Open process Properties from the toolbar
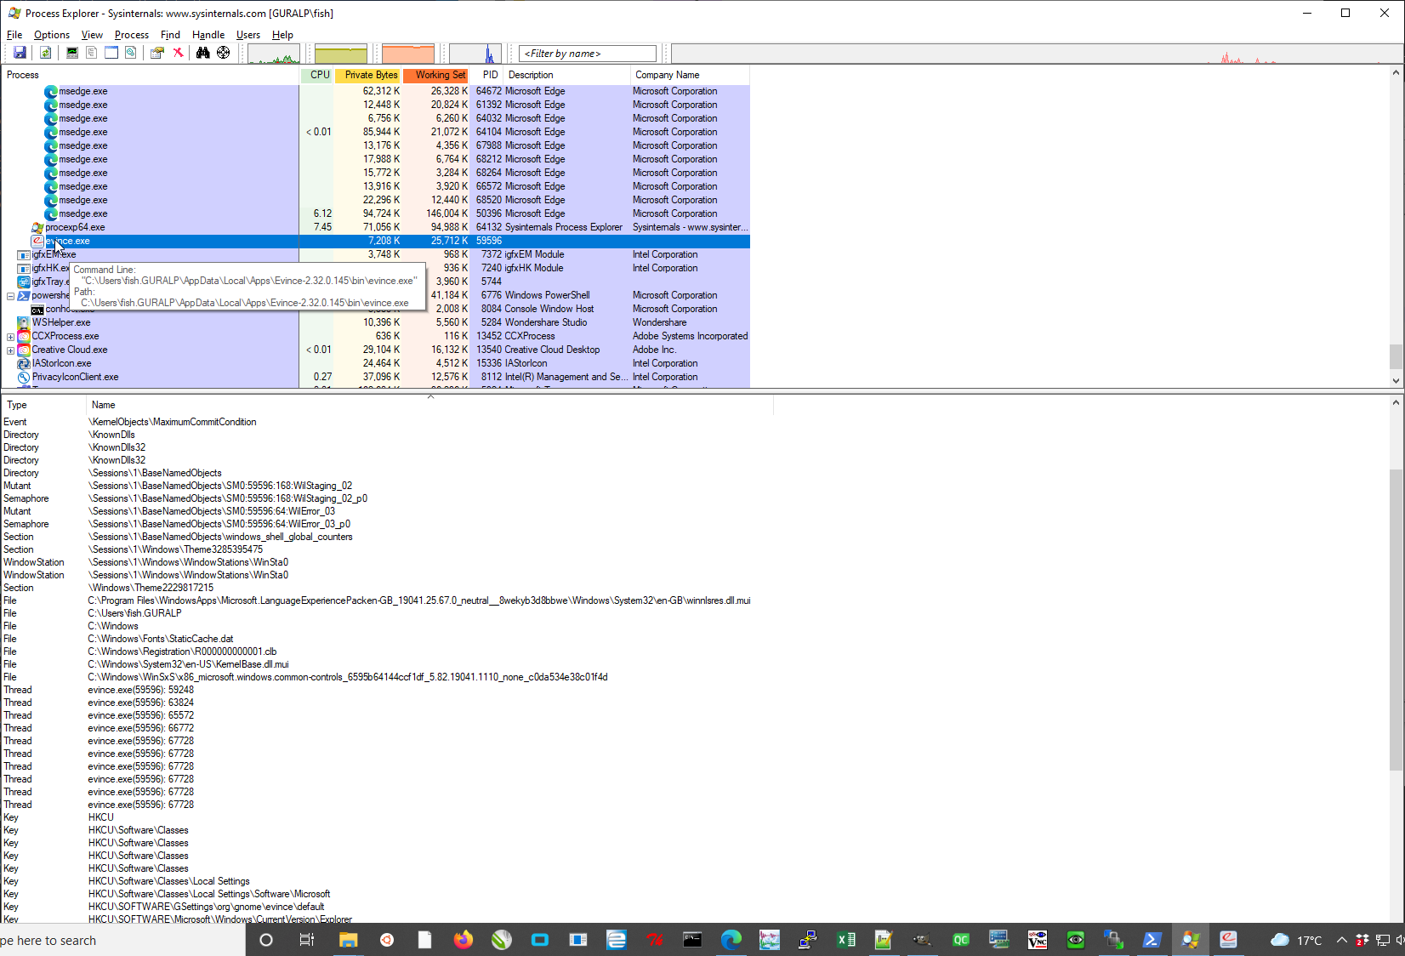 coord(157,53)
